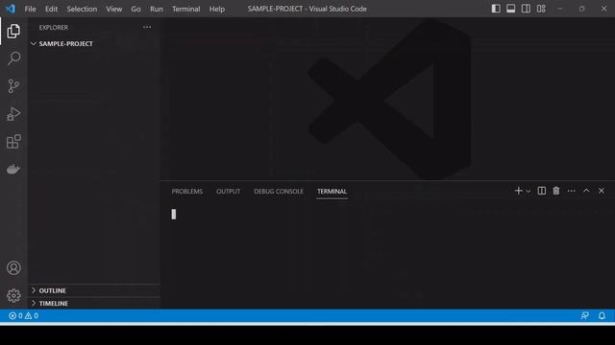This screenshot has height=345, width=615.
Task: Open terminal panel more actions ellipsis
Action: pyautogui.click(x=572, y=191)
